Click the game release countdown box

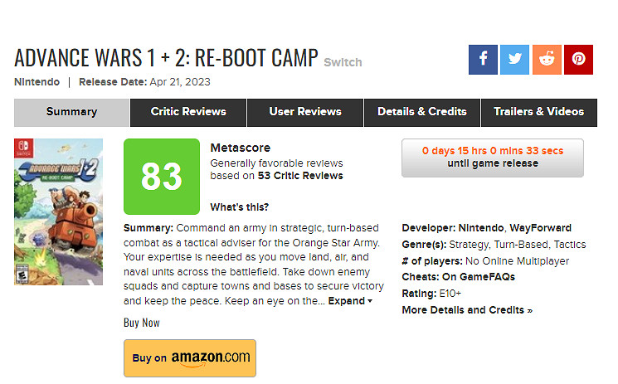(x=493, y=158)
